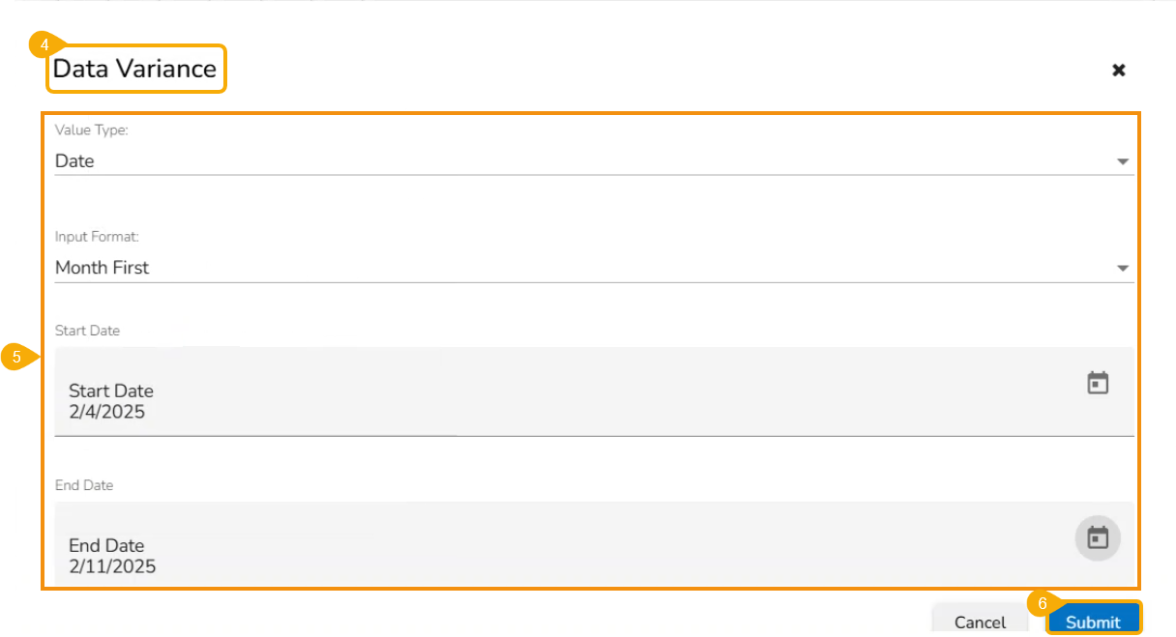1176x637 pixels.
Task: Click the Data Variance dialog title
Action: (x=134, y=69)
